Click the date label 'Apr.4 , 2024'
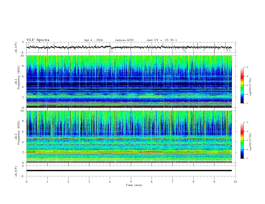This screenshot has width=265, height=204. tap(93, 40)
